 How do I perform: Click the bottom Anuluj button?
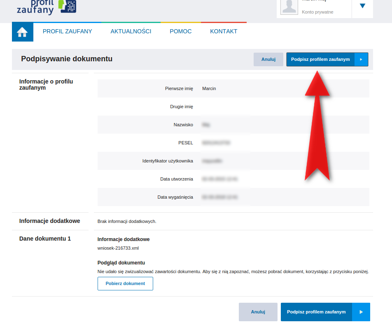tap(258, 312)
